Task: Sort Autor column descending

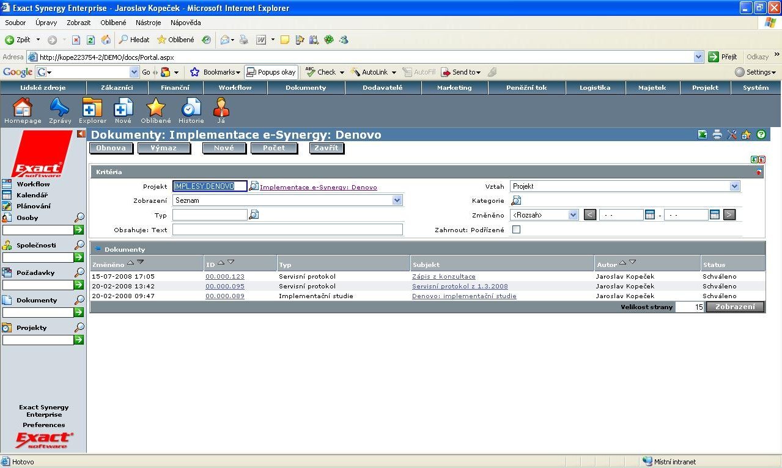Action: click(x=633, y=262)
